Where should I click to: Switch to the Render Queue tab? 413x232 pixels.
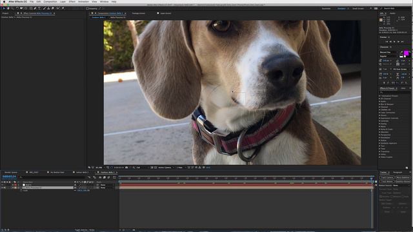[x=11, y=172]
